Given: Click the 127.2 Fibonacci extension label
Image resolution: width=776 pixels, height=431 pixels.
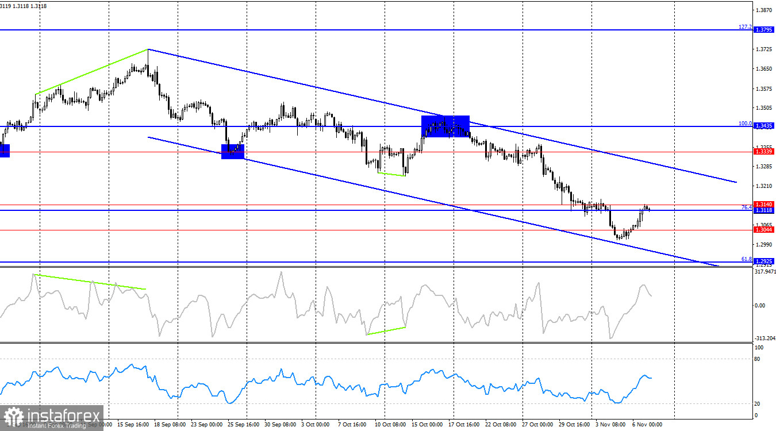Looking at the screenshot, I should 746,26.
